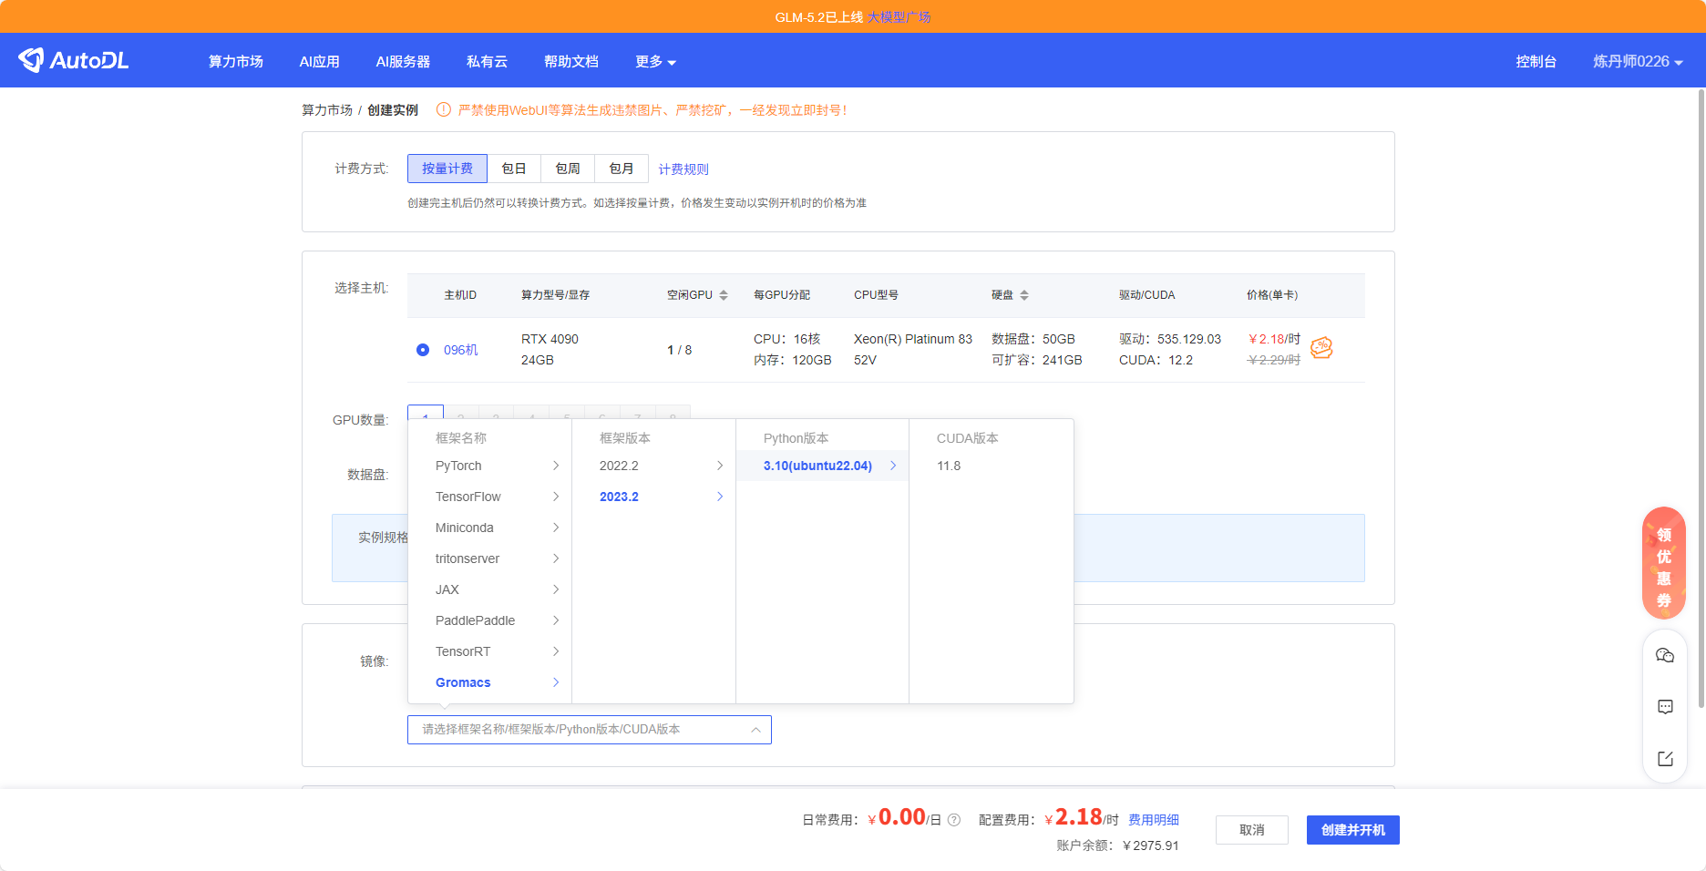Choose daily billing 包日

pyautogui.click(x=514, y=169)
